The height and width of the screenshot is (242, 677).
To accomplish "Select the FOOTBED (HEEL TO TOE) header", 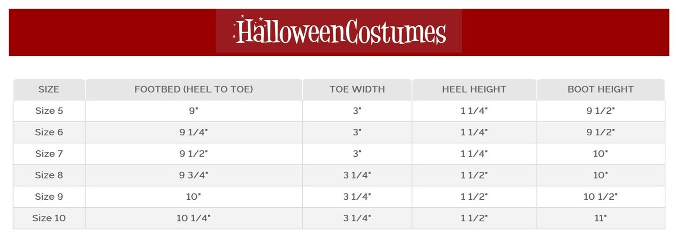I will coord(194,89).
